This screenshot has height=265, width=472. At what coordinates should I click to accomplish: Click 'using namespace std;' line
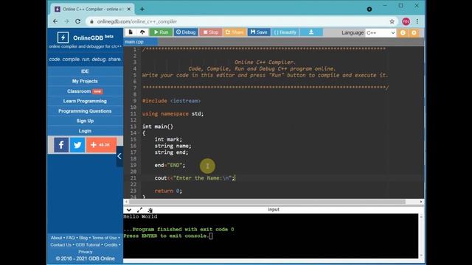[x=173, y=114]
